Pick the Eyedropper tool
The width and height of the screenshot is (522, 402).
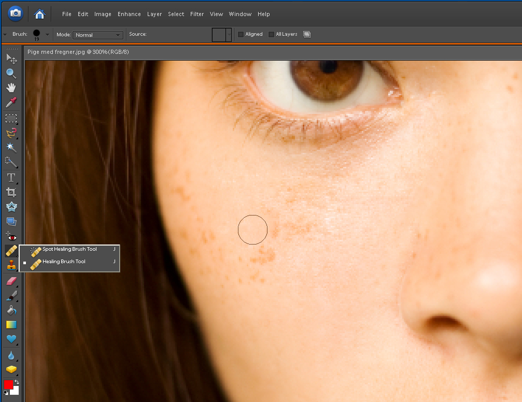click(x=11, y=102)
